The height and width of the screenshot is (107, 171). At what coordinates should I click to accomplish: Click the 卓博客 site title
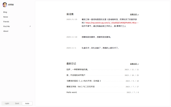coord(11,5)
